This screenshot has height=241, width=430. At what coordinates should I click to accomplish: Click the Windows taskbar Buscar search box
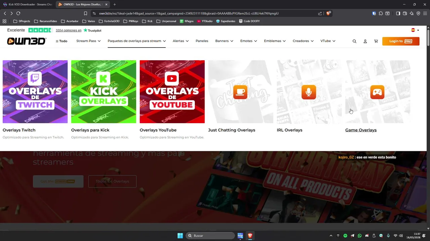click(210, 236)
